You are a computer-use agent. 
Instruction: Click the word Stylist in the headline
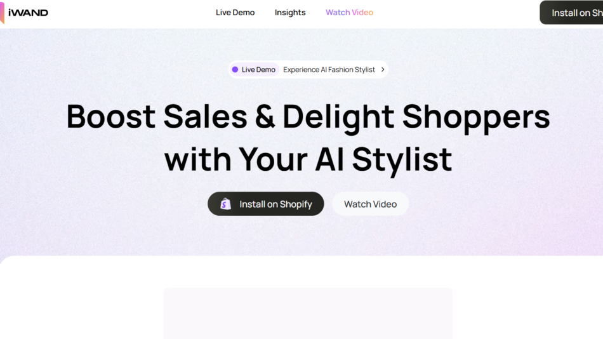tap(402, 160)
